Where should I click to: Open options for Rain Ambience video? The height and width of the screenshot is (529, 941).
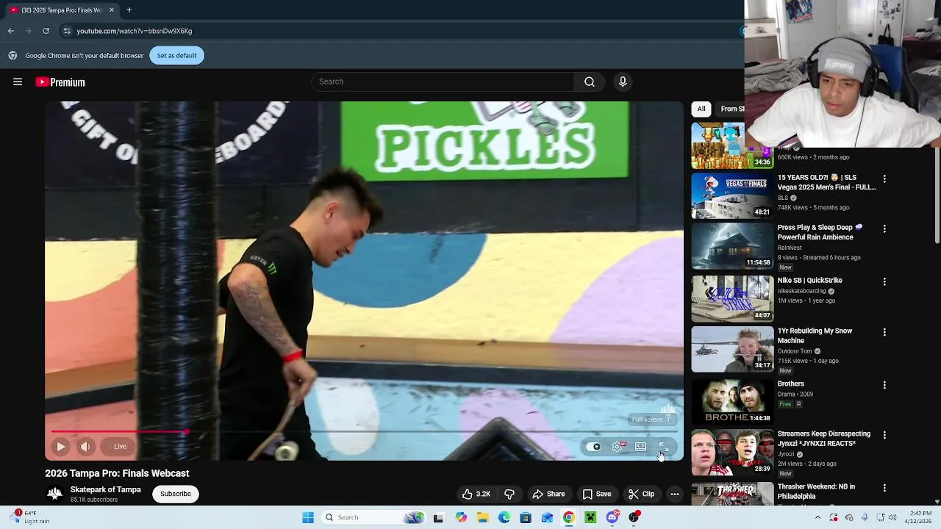pos(884,228)
